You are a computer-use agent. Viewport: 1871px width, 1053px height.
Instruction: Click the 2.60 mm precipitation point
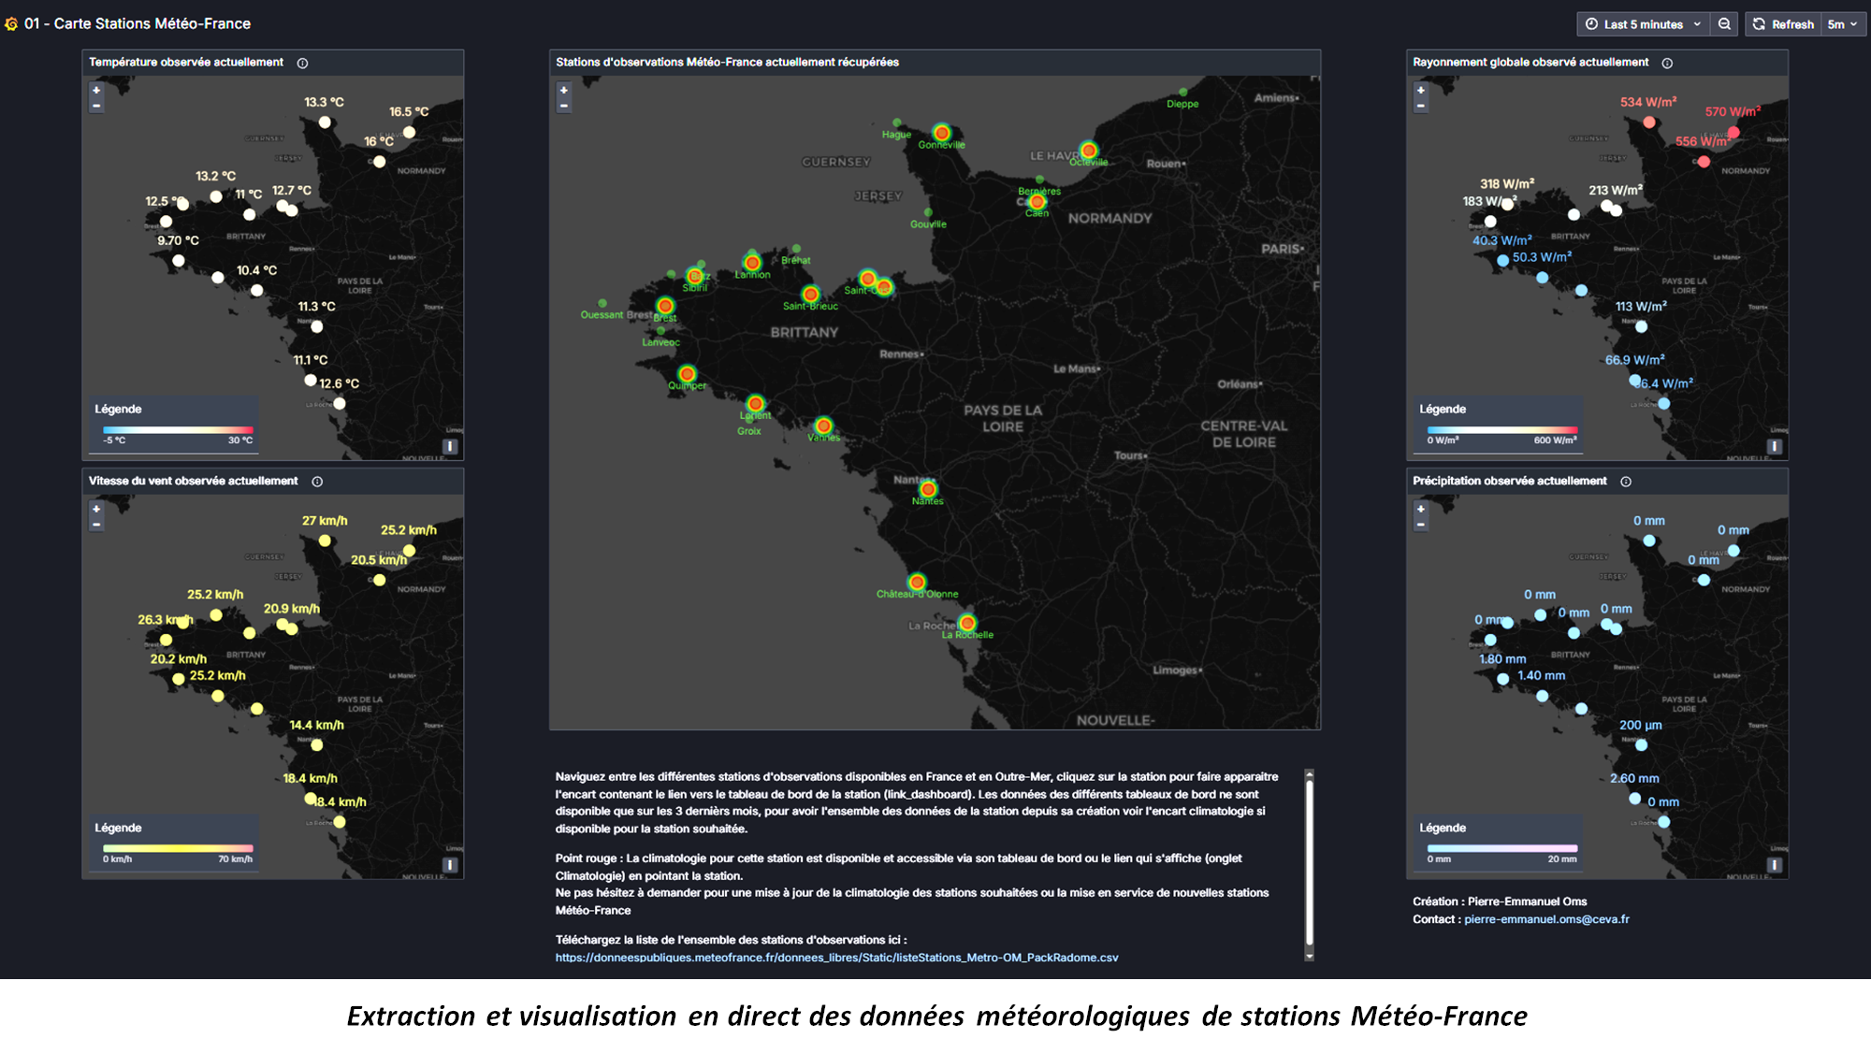coord(1635,799)
